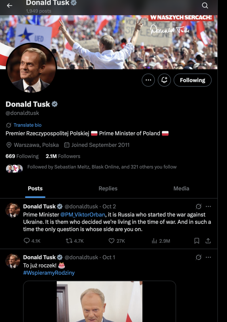The width and height of the screenshot is (227, 322).
Task: Open the 2.1M Followers list
Action: pyautogui.click(x=63, y=156)
